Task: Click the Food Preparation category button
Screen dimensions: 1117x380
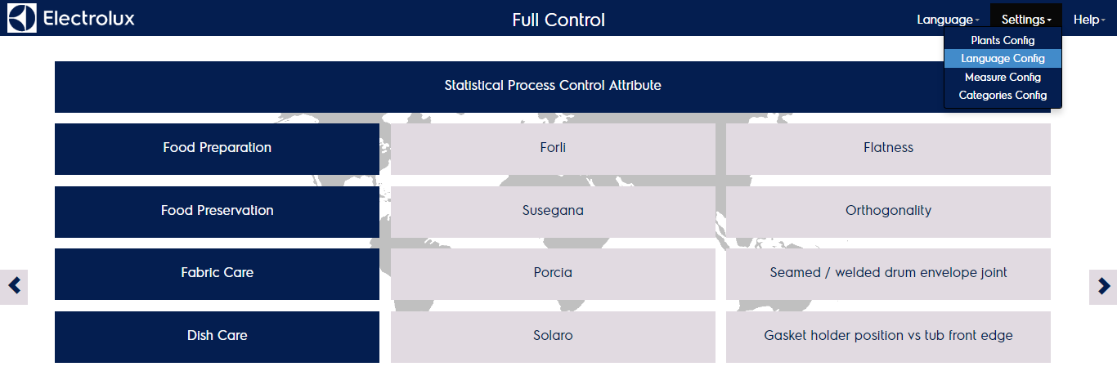Action: pos(217,148)
